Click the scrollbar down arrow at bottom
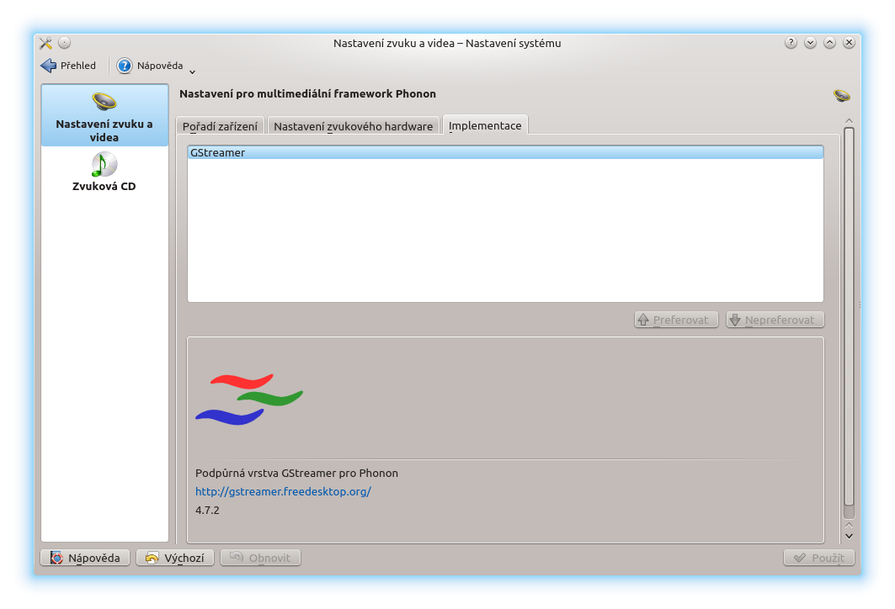 coord(849,536)
